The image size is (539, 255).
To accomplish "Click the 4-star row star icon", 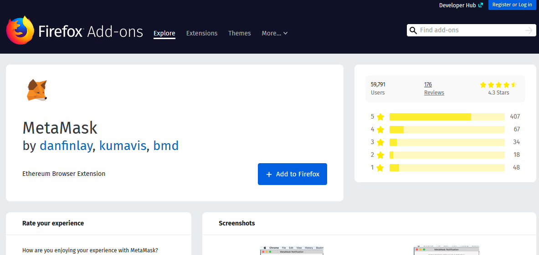I will pos(380,130).
